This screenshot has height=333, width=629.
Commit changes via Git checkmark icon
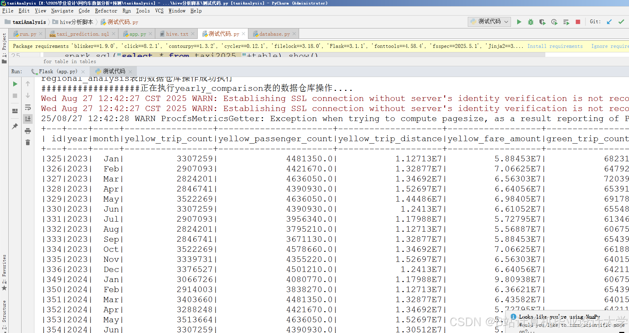pos(621,22)
